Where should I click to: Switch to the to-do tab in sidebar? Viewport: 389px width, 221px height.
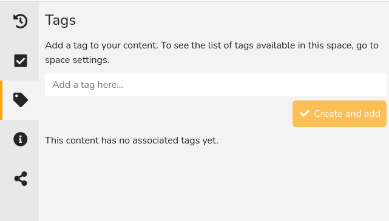pyautogui.click(x=19, y=61)
